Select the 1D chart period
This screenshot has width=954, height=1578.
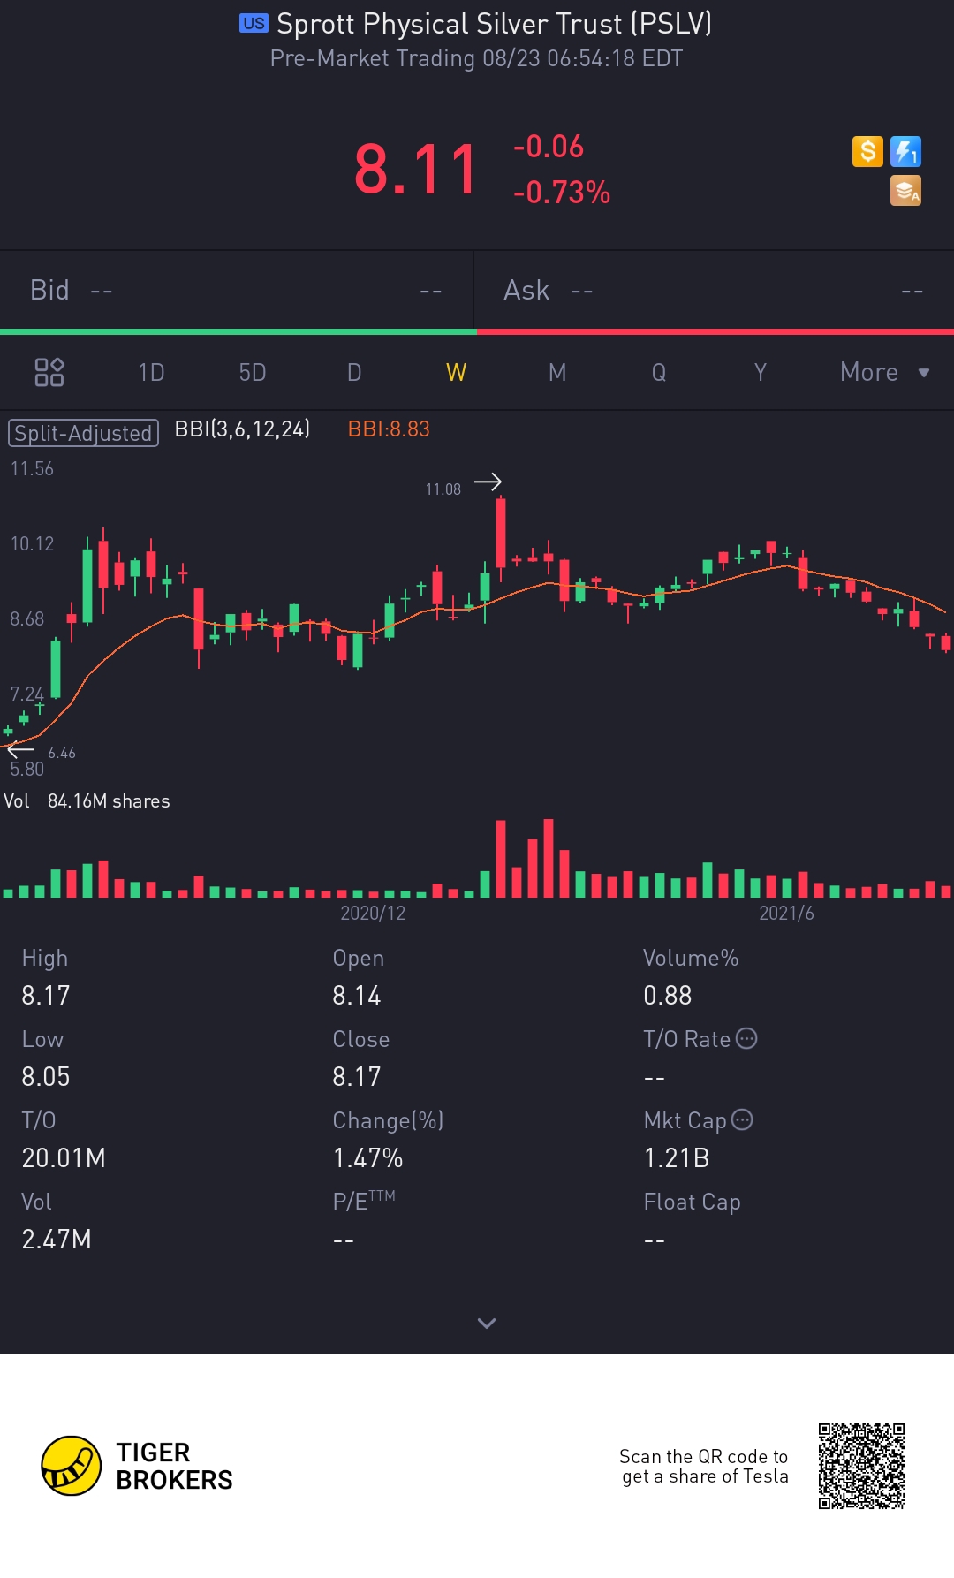pos(151,372)
